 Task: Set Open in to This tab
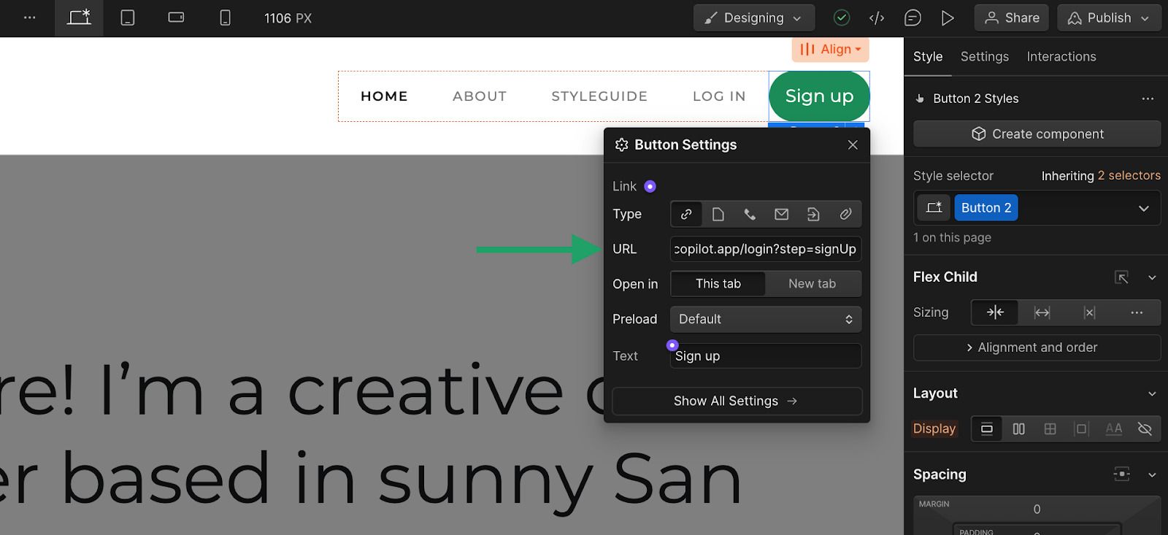point(718,284)
